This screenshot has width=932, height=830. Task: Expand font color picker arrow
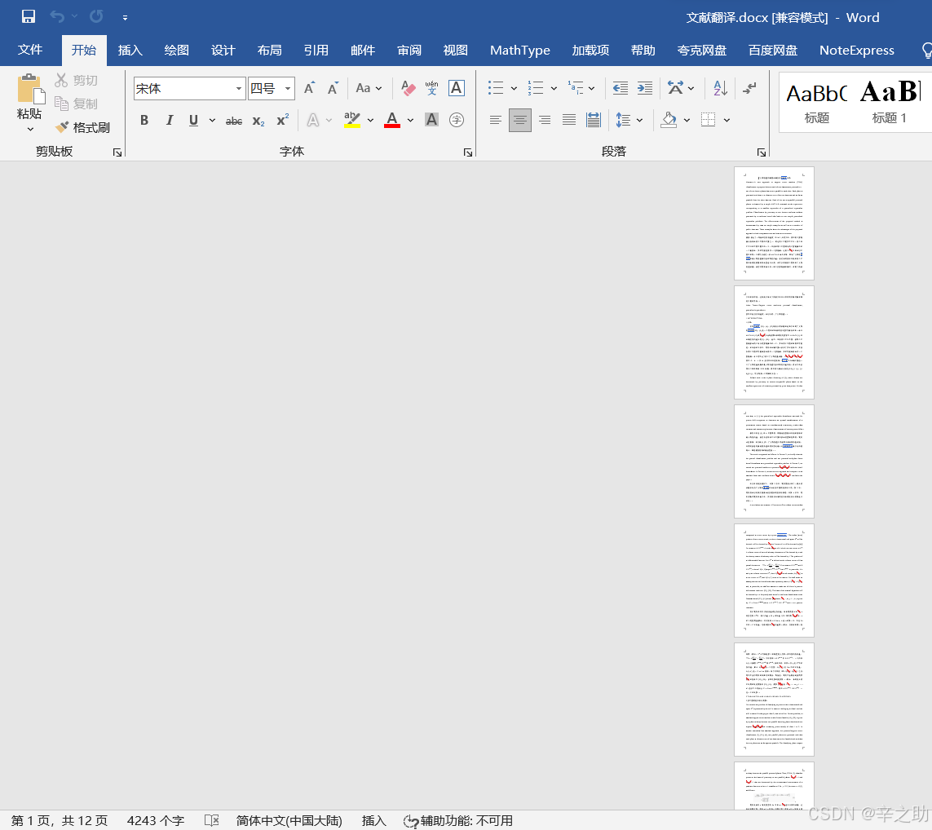[x=410, y=121]
